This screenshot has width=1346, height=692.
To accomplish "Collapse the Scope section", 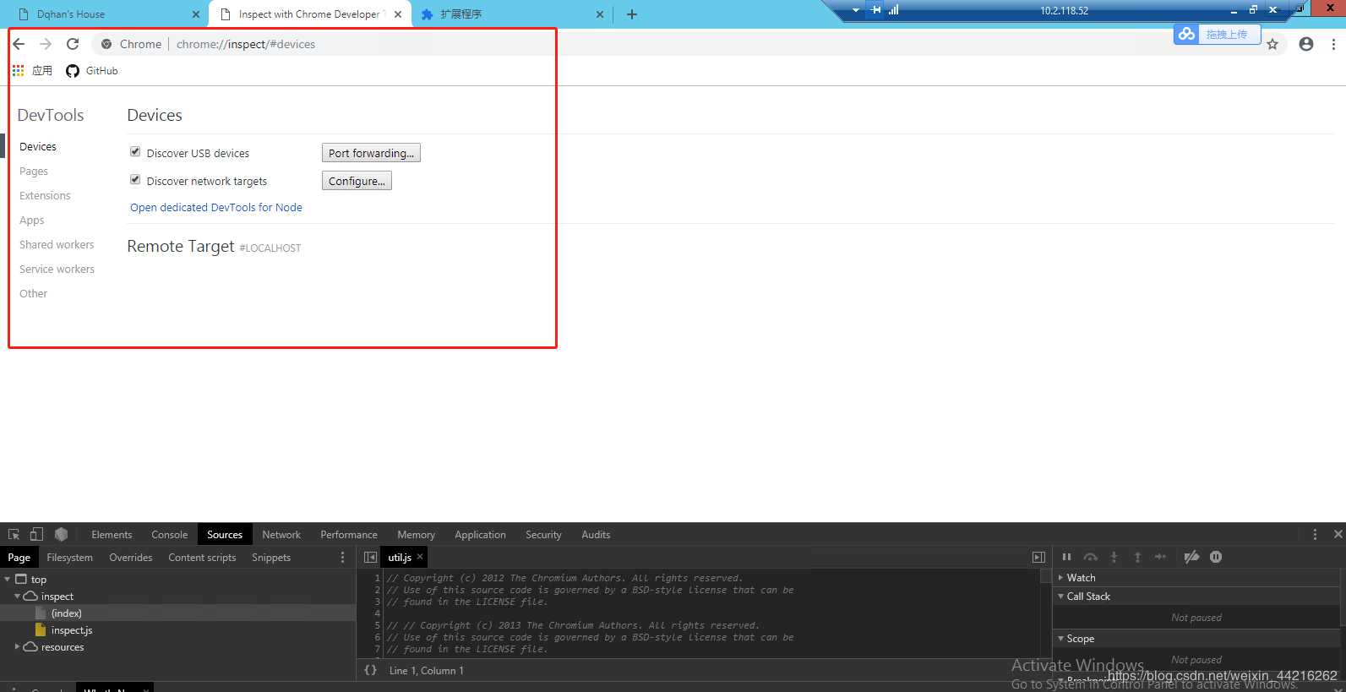I will click(x=1061, y=639).
